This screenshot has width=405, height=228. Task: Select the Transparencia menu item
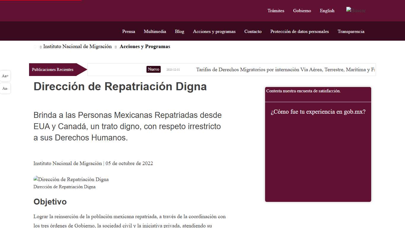(351, 31)
